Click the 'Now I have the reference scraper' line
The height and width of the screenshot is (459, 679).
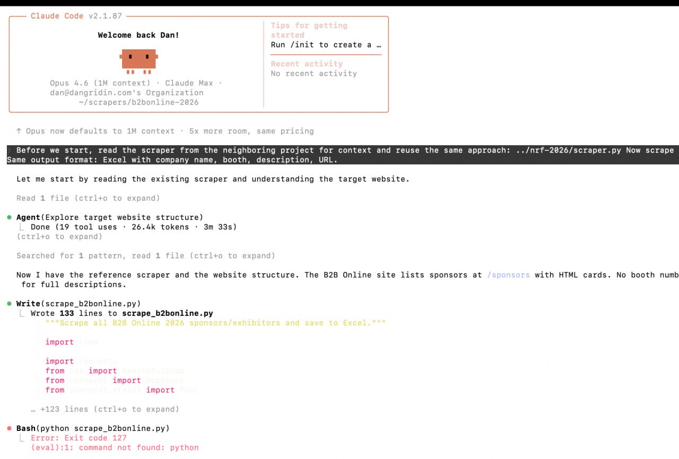(x=347, y=275)
